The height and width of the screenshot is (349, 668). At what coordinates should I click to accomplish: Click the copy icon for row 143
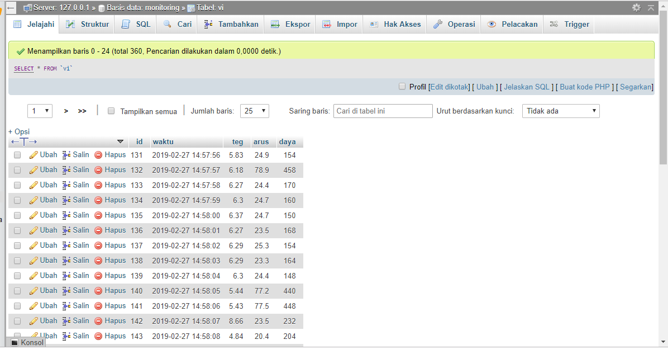pyautogui.click(x=66, y=336)
